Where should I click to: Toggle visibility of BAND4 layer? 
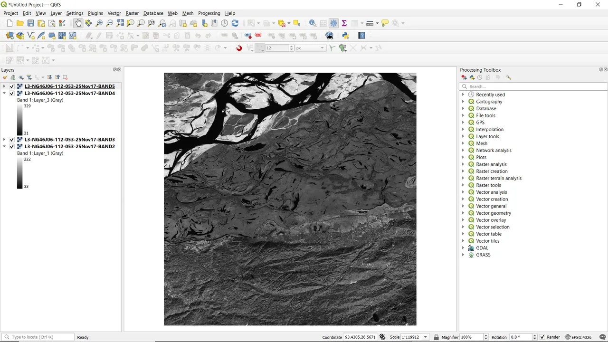(x=12, y=94)
